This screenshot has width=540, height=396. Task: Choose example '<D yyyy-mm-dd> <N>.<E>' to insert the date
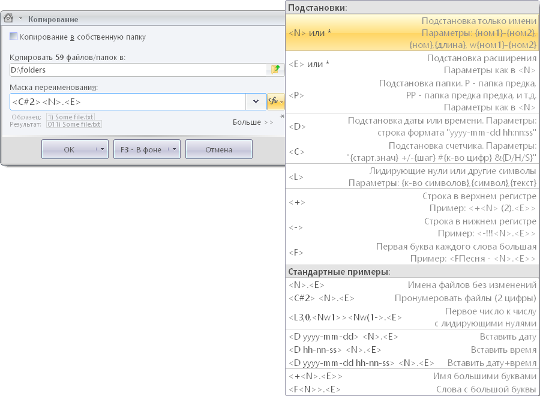(412, 337)
